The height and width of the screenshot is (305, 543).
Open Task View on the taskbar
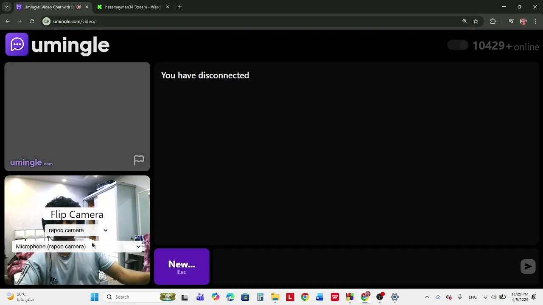point(185,297)
